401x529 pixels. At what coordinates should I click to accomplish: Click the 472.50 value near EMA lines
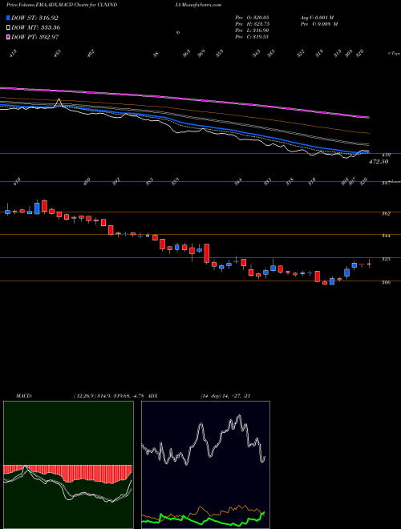click(378, 162)
